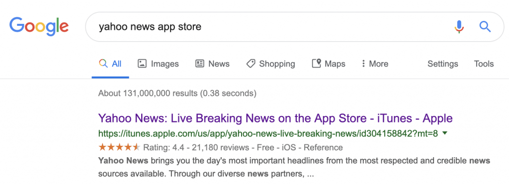
Task: Open the Maps tab
Action: coord(329,64)
